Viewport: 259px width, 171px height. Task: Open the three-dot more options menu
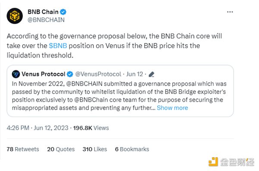click(230, 12)
